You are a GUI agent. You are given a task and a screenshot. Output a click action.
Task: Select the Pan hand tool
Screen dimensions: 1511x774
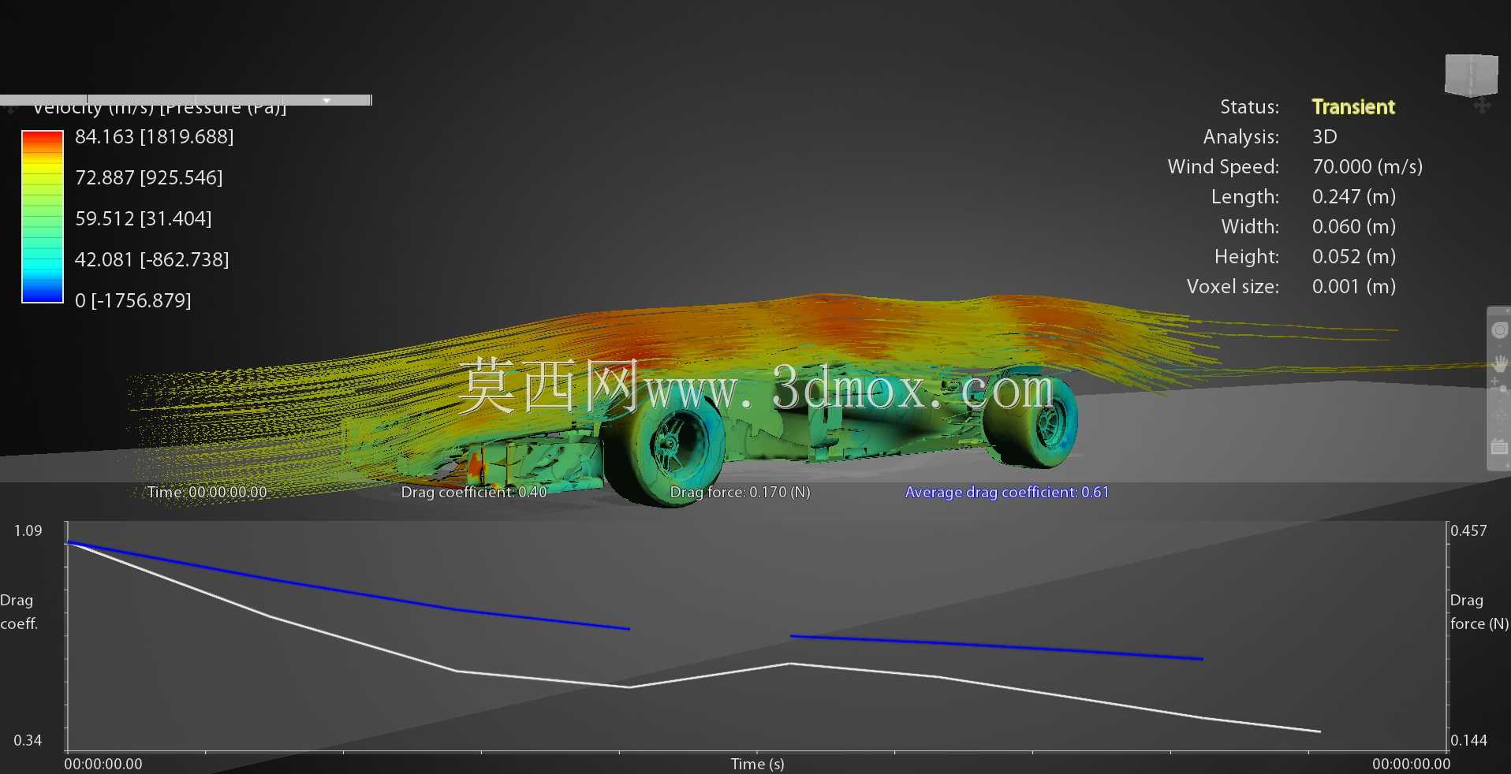pyautogui.click(x=1499, y=363)
